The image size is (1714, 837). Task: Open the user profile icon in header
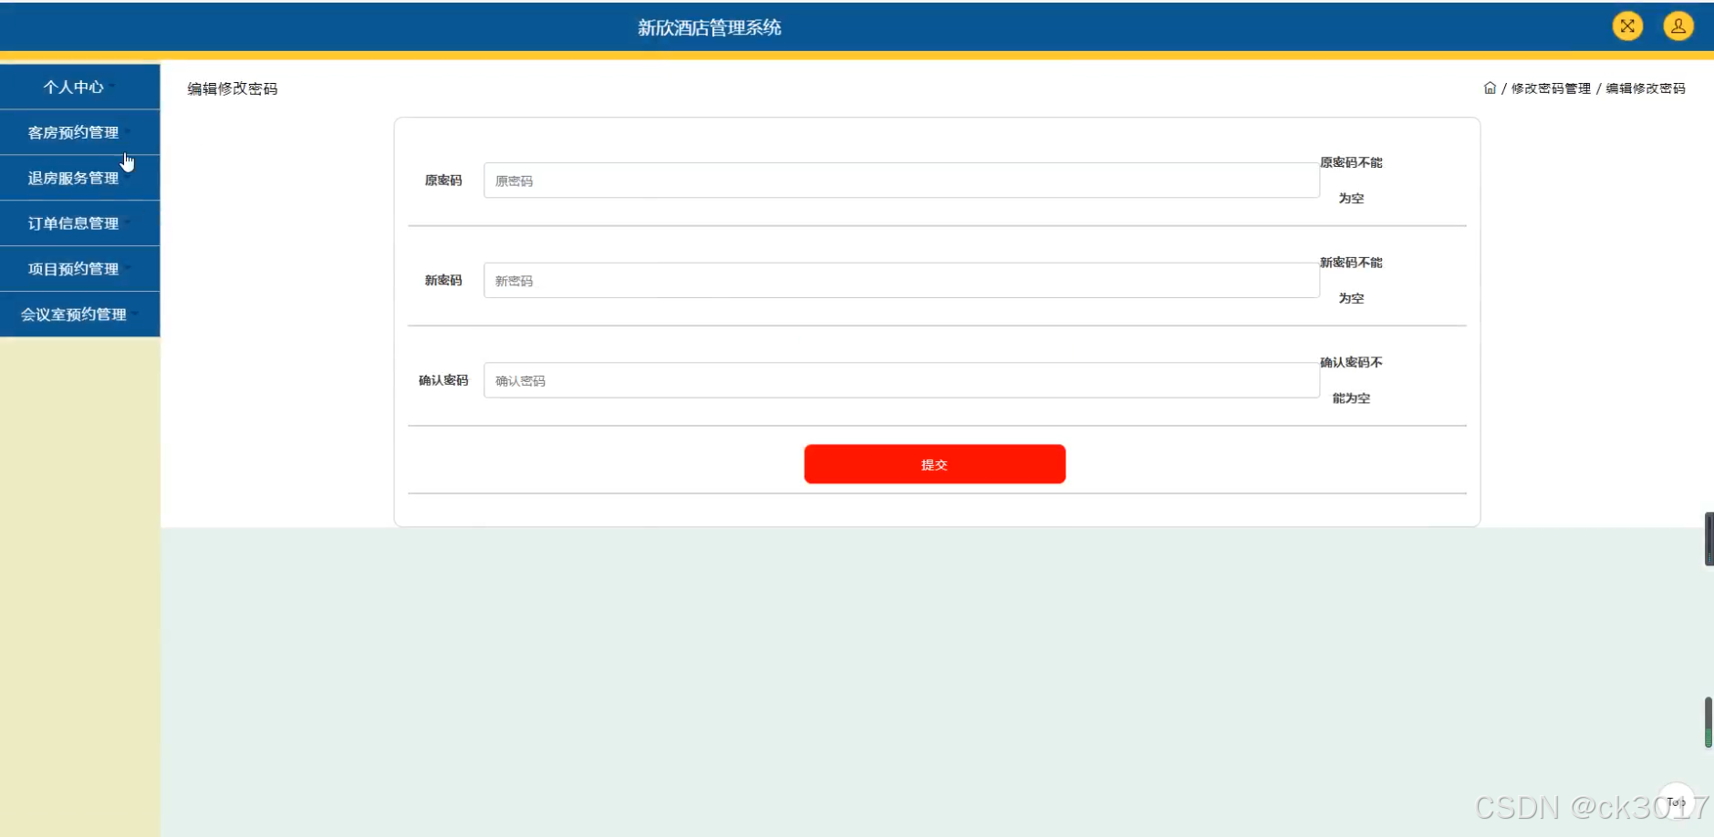(1678, 26)
